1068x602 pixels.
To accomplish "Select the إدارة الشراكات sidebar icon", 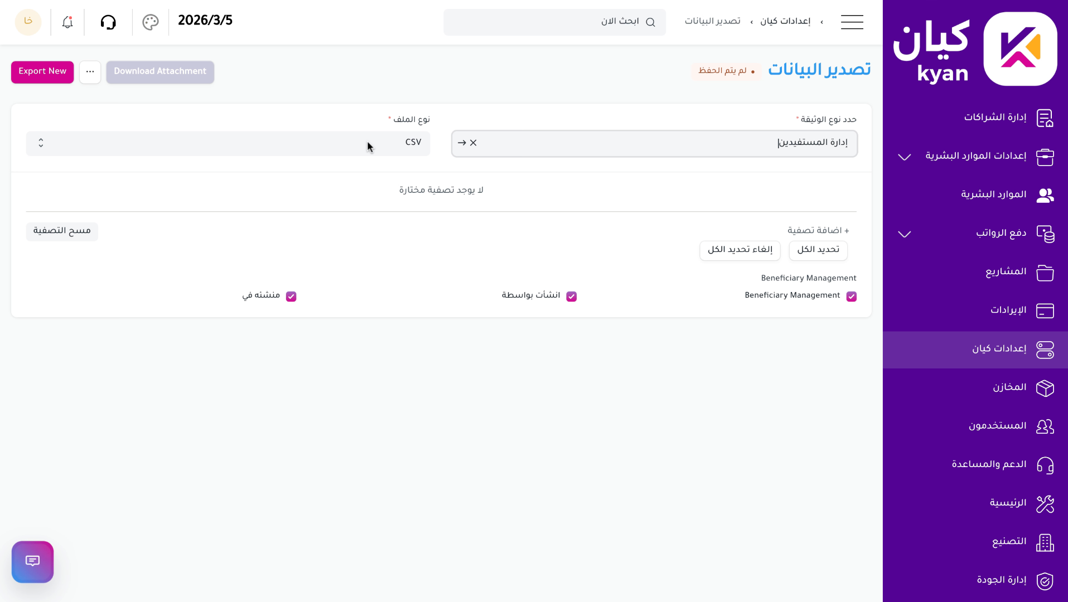I will pyautogui.click(x=1045, y=118).
